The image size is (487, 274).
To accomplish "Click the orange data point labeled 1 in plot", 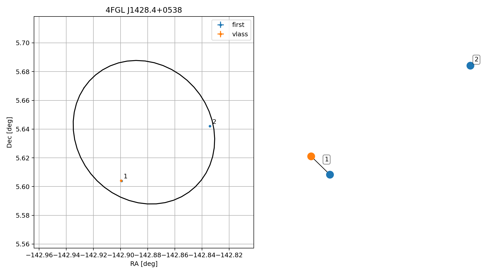I will pos(121,181).
